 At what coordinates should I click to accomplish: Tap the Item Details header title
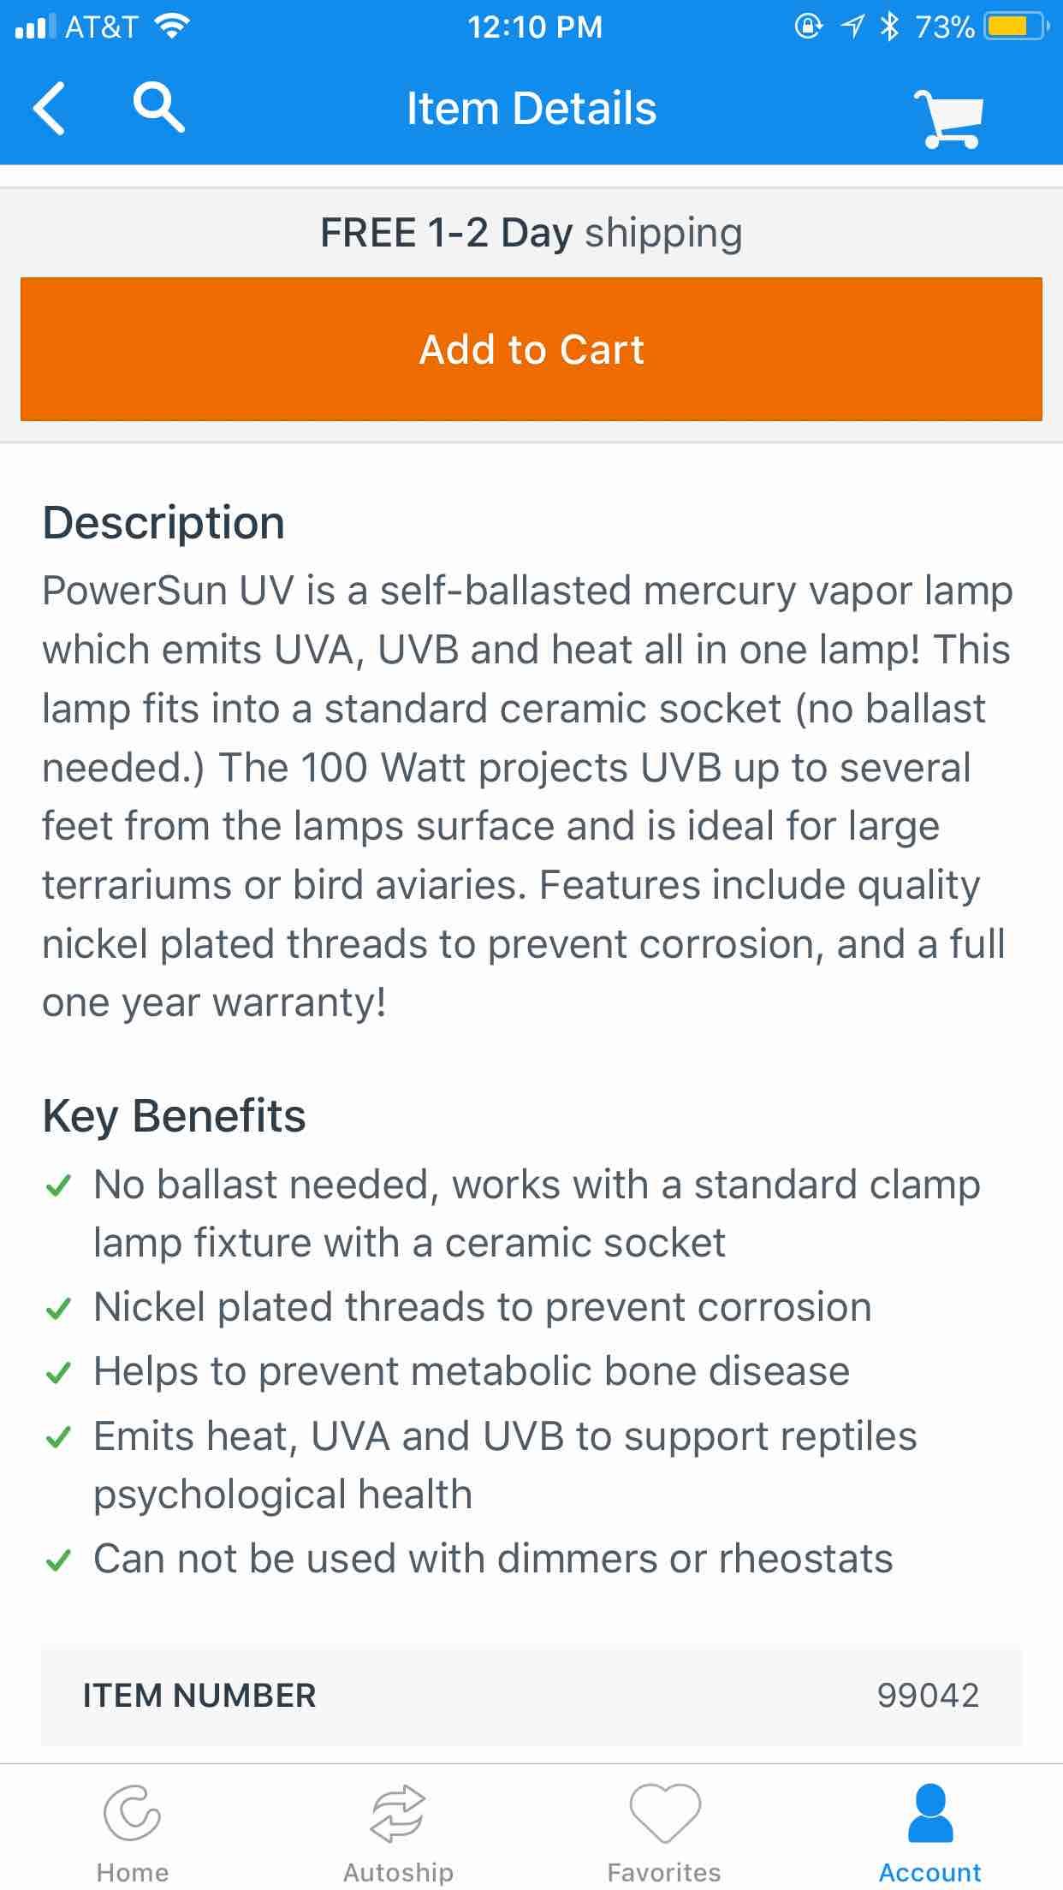(x=531, y=109)
